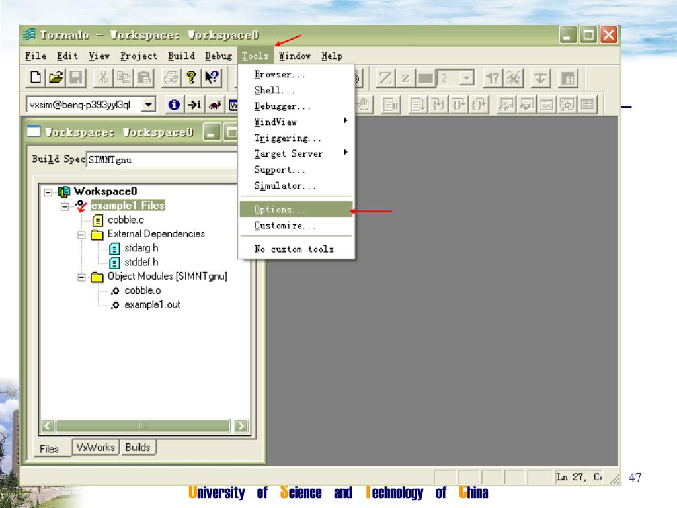This screenshot has width=677, height=508.
Task: Click the Print icon
Action: (x=171, y=78)
